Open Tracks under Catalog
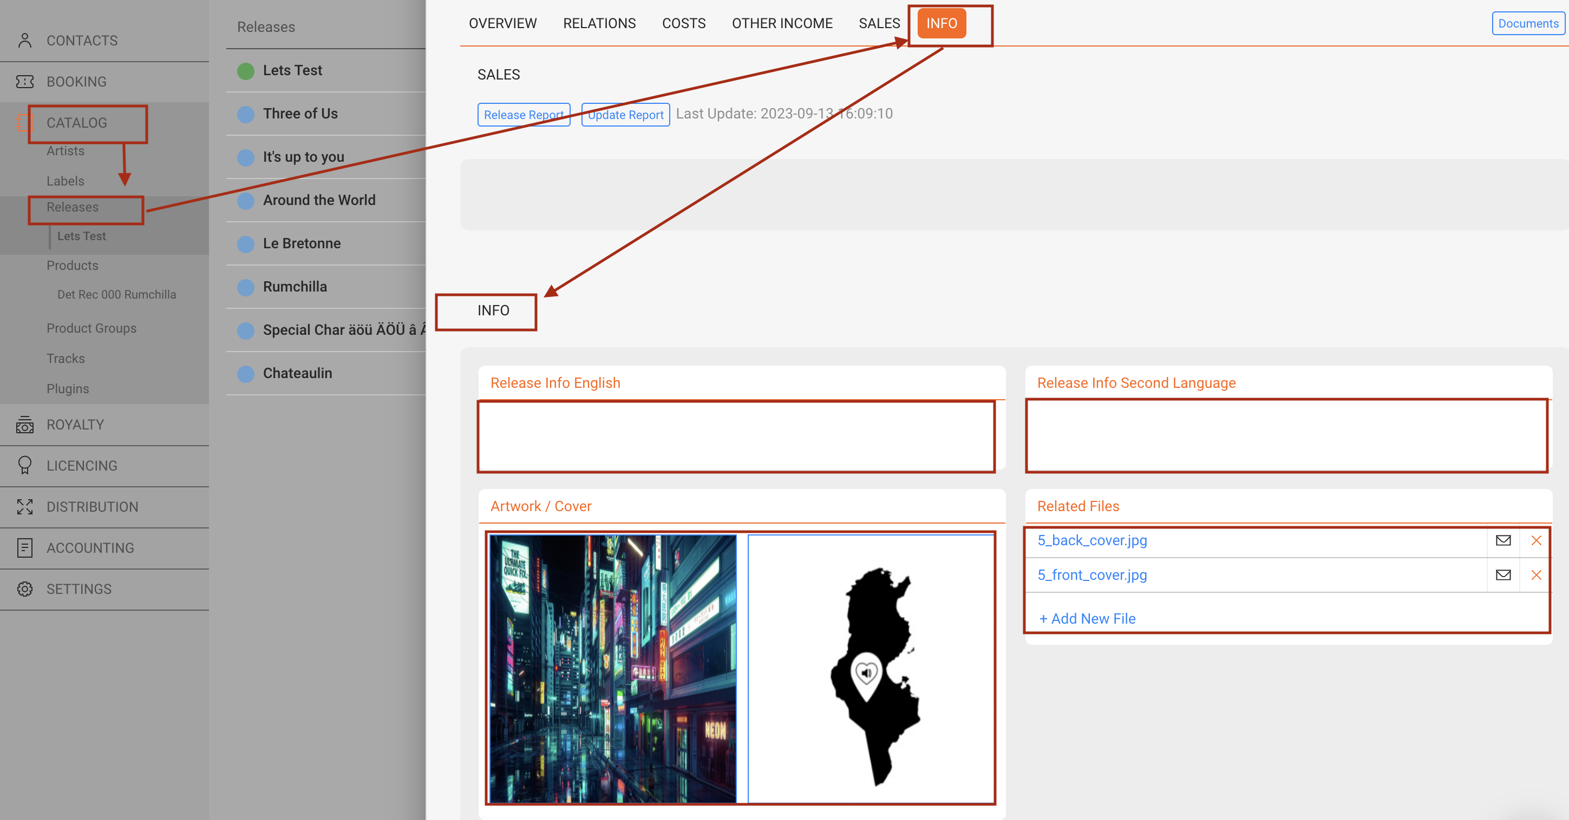The height and width of the screenshot is (820, 1569). point(66,358)
